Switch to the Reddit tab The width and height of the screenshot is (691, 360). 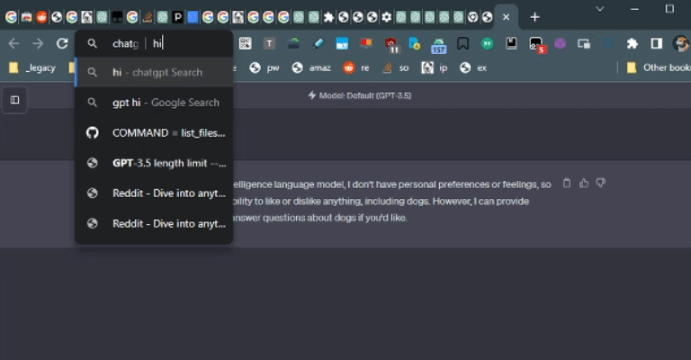pyautogui.click(x=41, y=17)
